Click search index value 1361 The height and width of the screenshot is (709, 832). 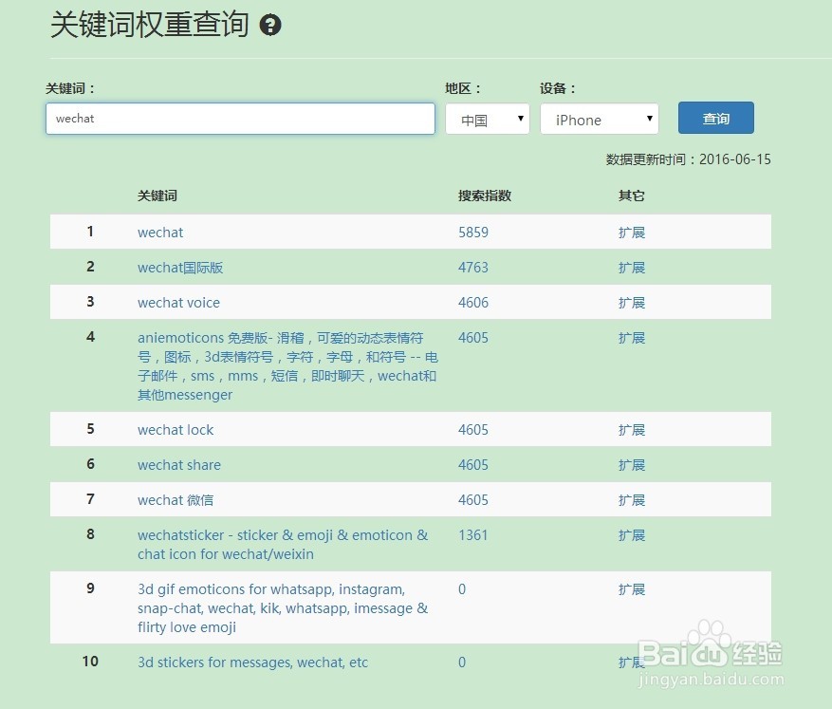[472, 535]
